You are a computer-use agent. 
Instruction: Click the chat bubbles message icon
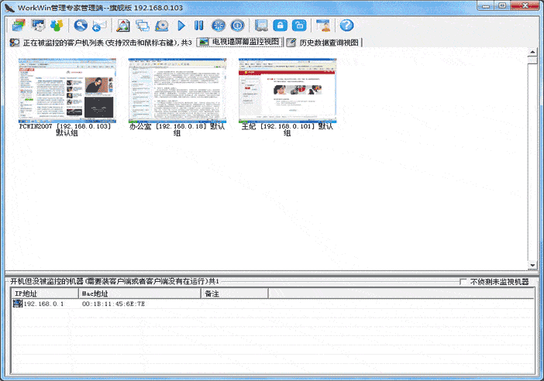pyautogui.click(x=143, y=26)
